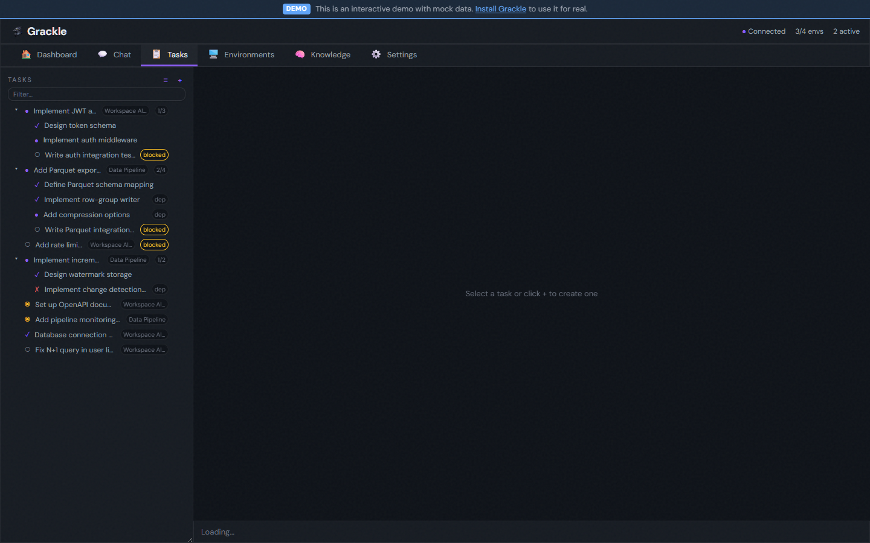
Task: Toggle completion checkmark on Design token schema
Action: (36, 125)
